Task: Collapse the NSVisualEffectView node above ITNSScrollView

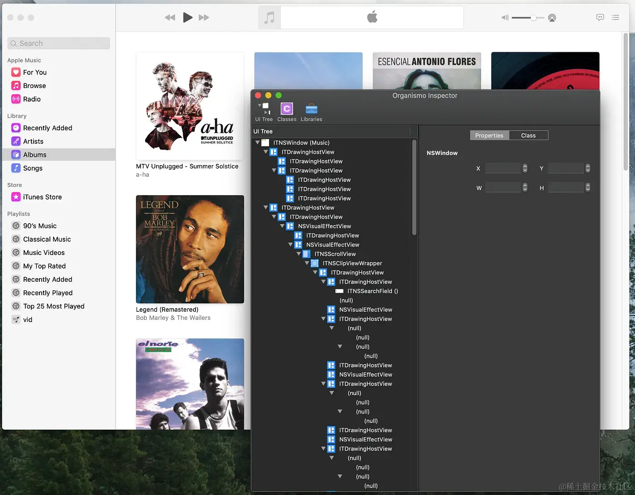Action: 291,245
